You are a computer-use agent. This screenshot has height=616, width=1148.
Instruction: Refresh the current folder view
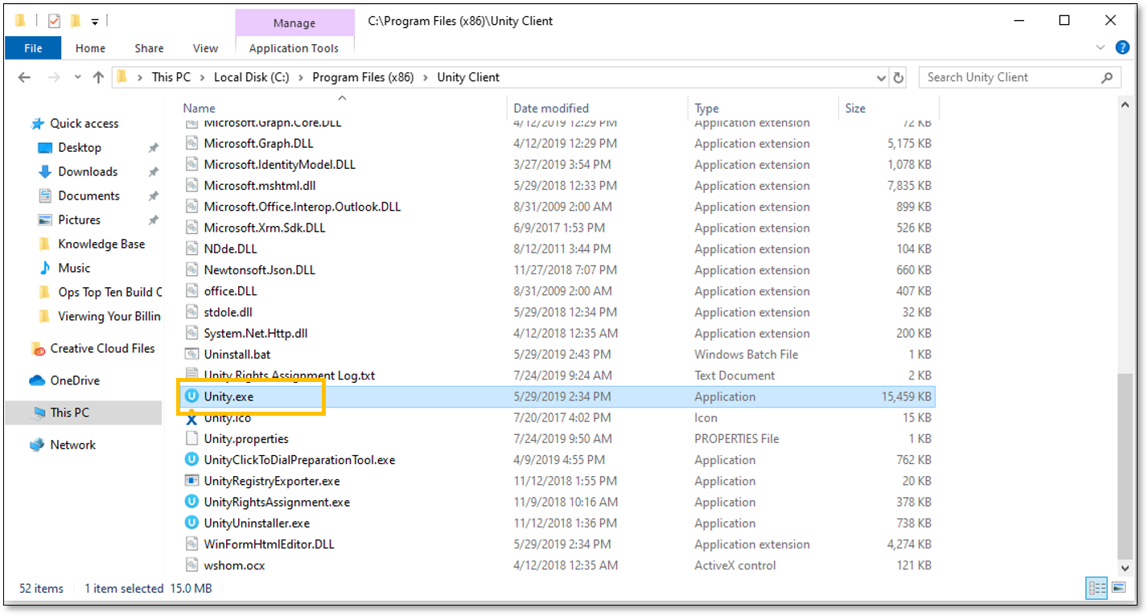(897, 76)
